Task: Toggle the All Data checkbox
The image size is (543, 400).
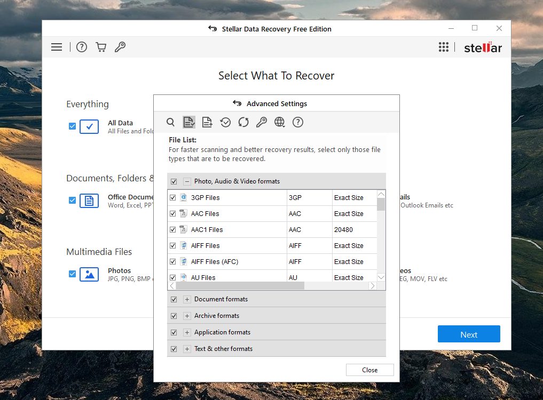Action: coord(72,126)
